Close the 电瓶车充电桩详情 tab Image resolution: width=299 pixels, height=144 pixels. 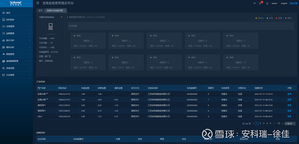coord(64,11)
